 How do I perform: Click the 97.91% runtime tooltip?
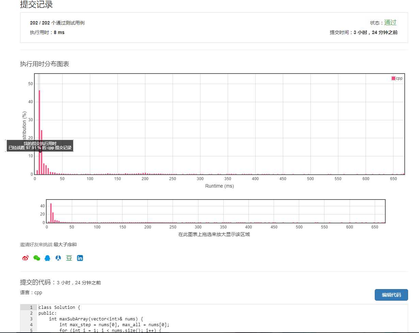pyautogui.click(x=40, y=146)
